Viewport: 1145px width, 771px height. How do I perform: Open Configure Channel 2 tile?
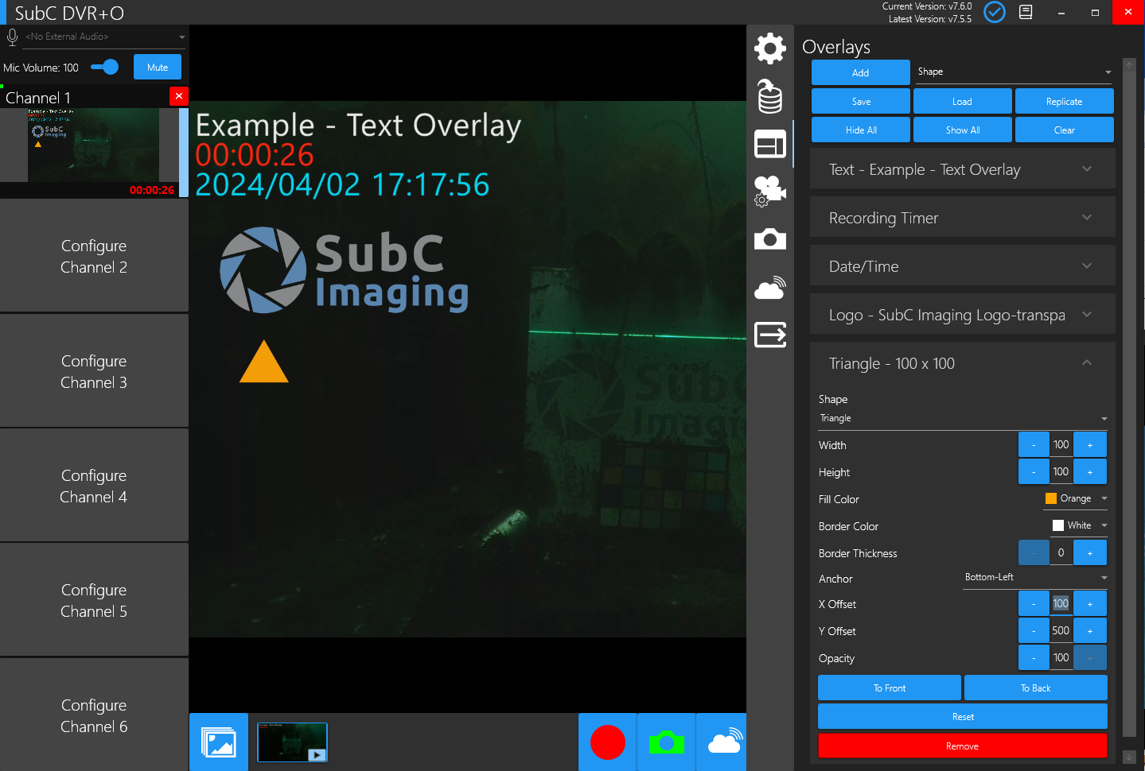[x=94, y=256]
